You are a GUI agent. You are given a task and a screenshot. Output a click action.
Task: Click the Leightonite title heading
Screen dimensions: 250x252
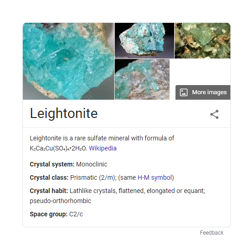(64, 113)
